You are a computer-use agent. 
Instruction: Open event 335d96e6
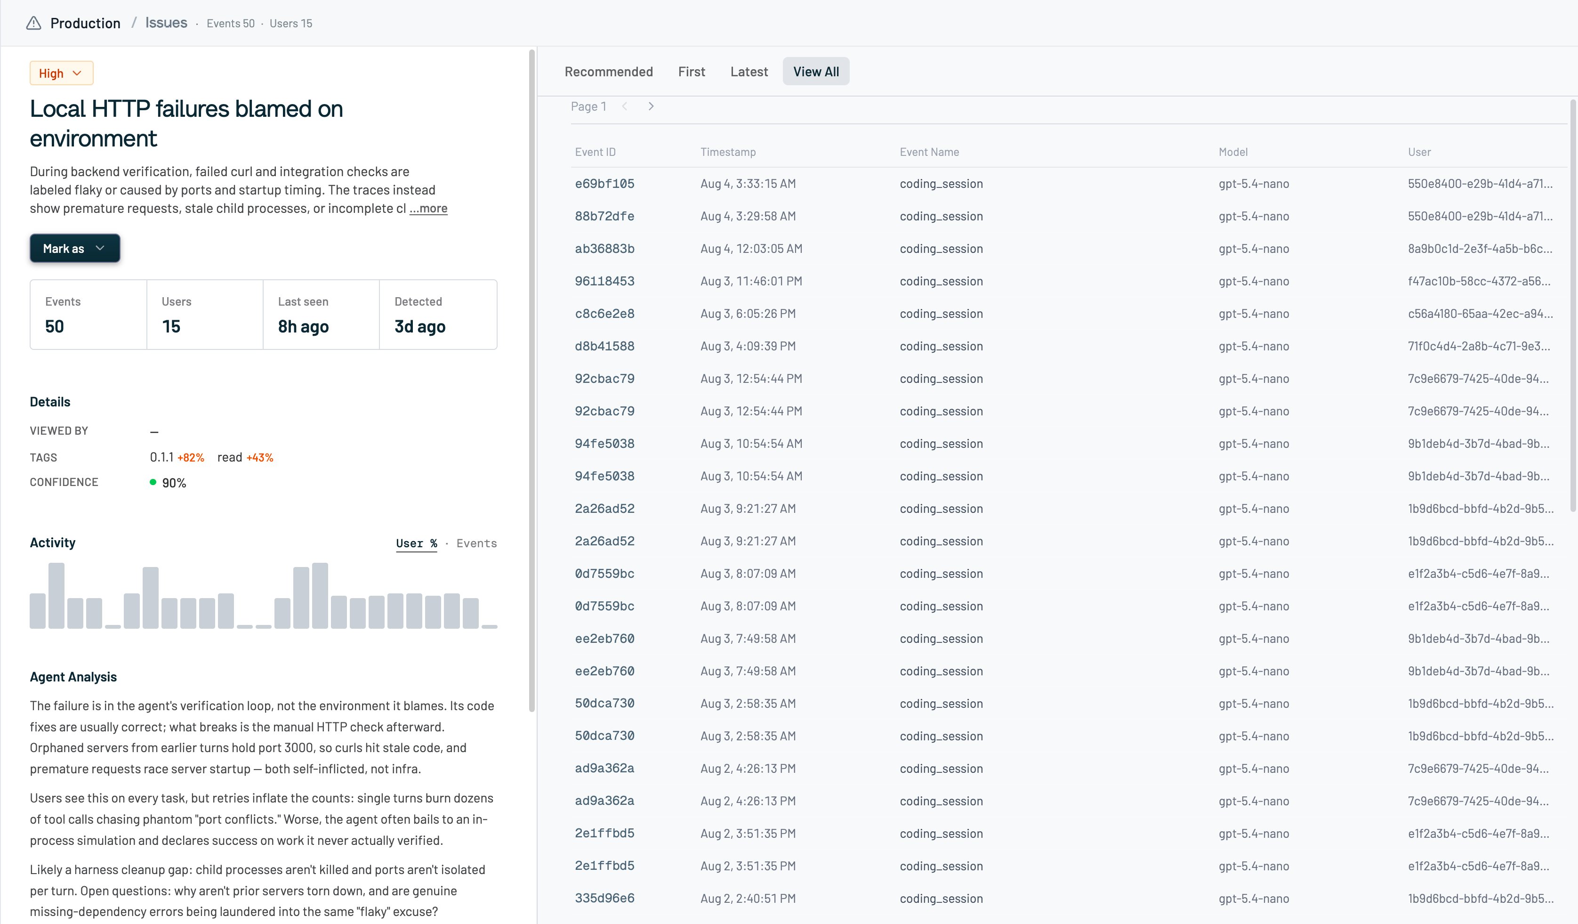click(x=604, y=898)
